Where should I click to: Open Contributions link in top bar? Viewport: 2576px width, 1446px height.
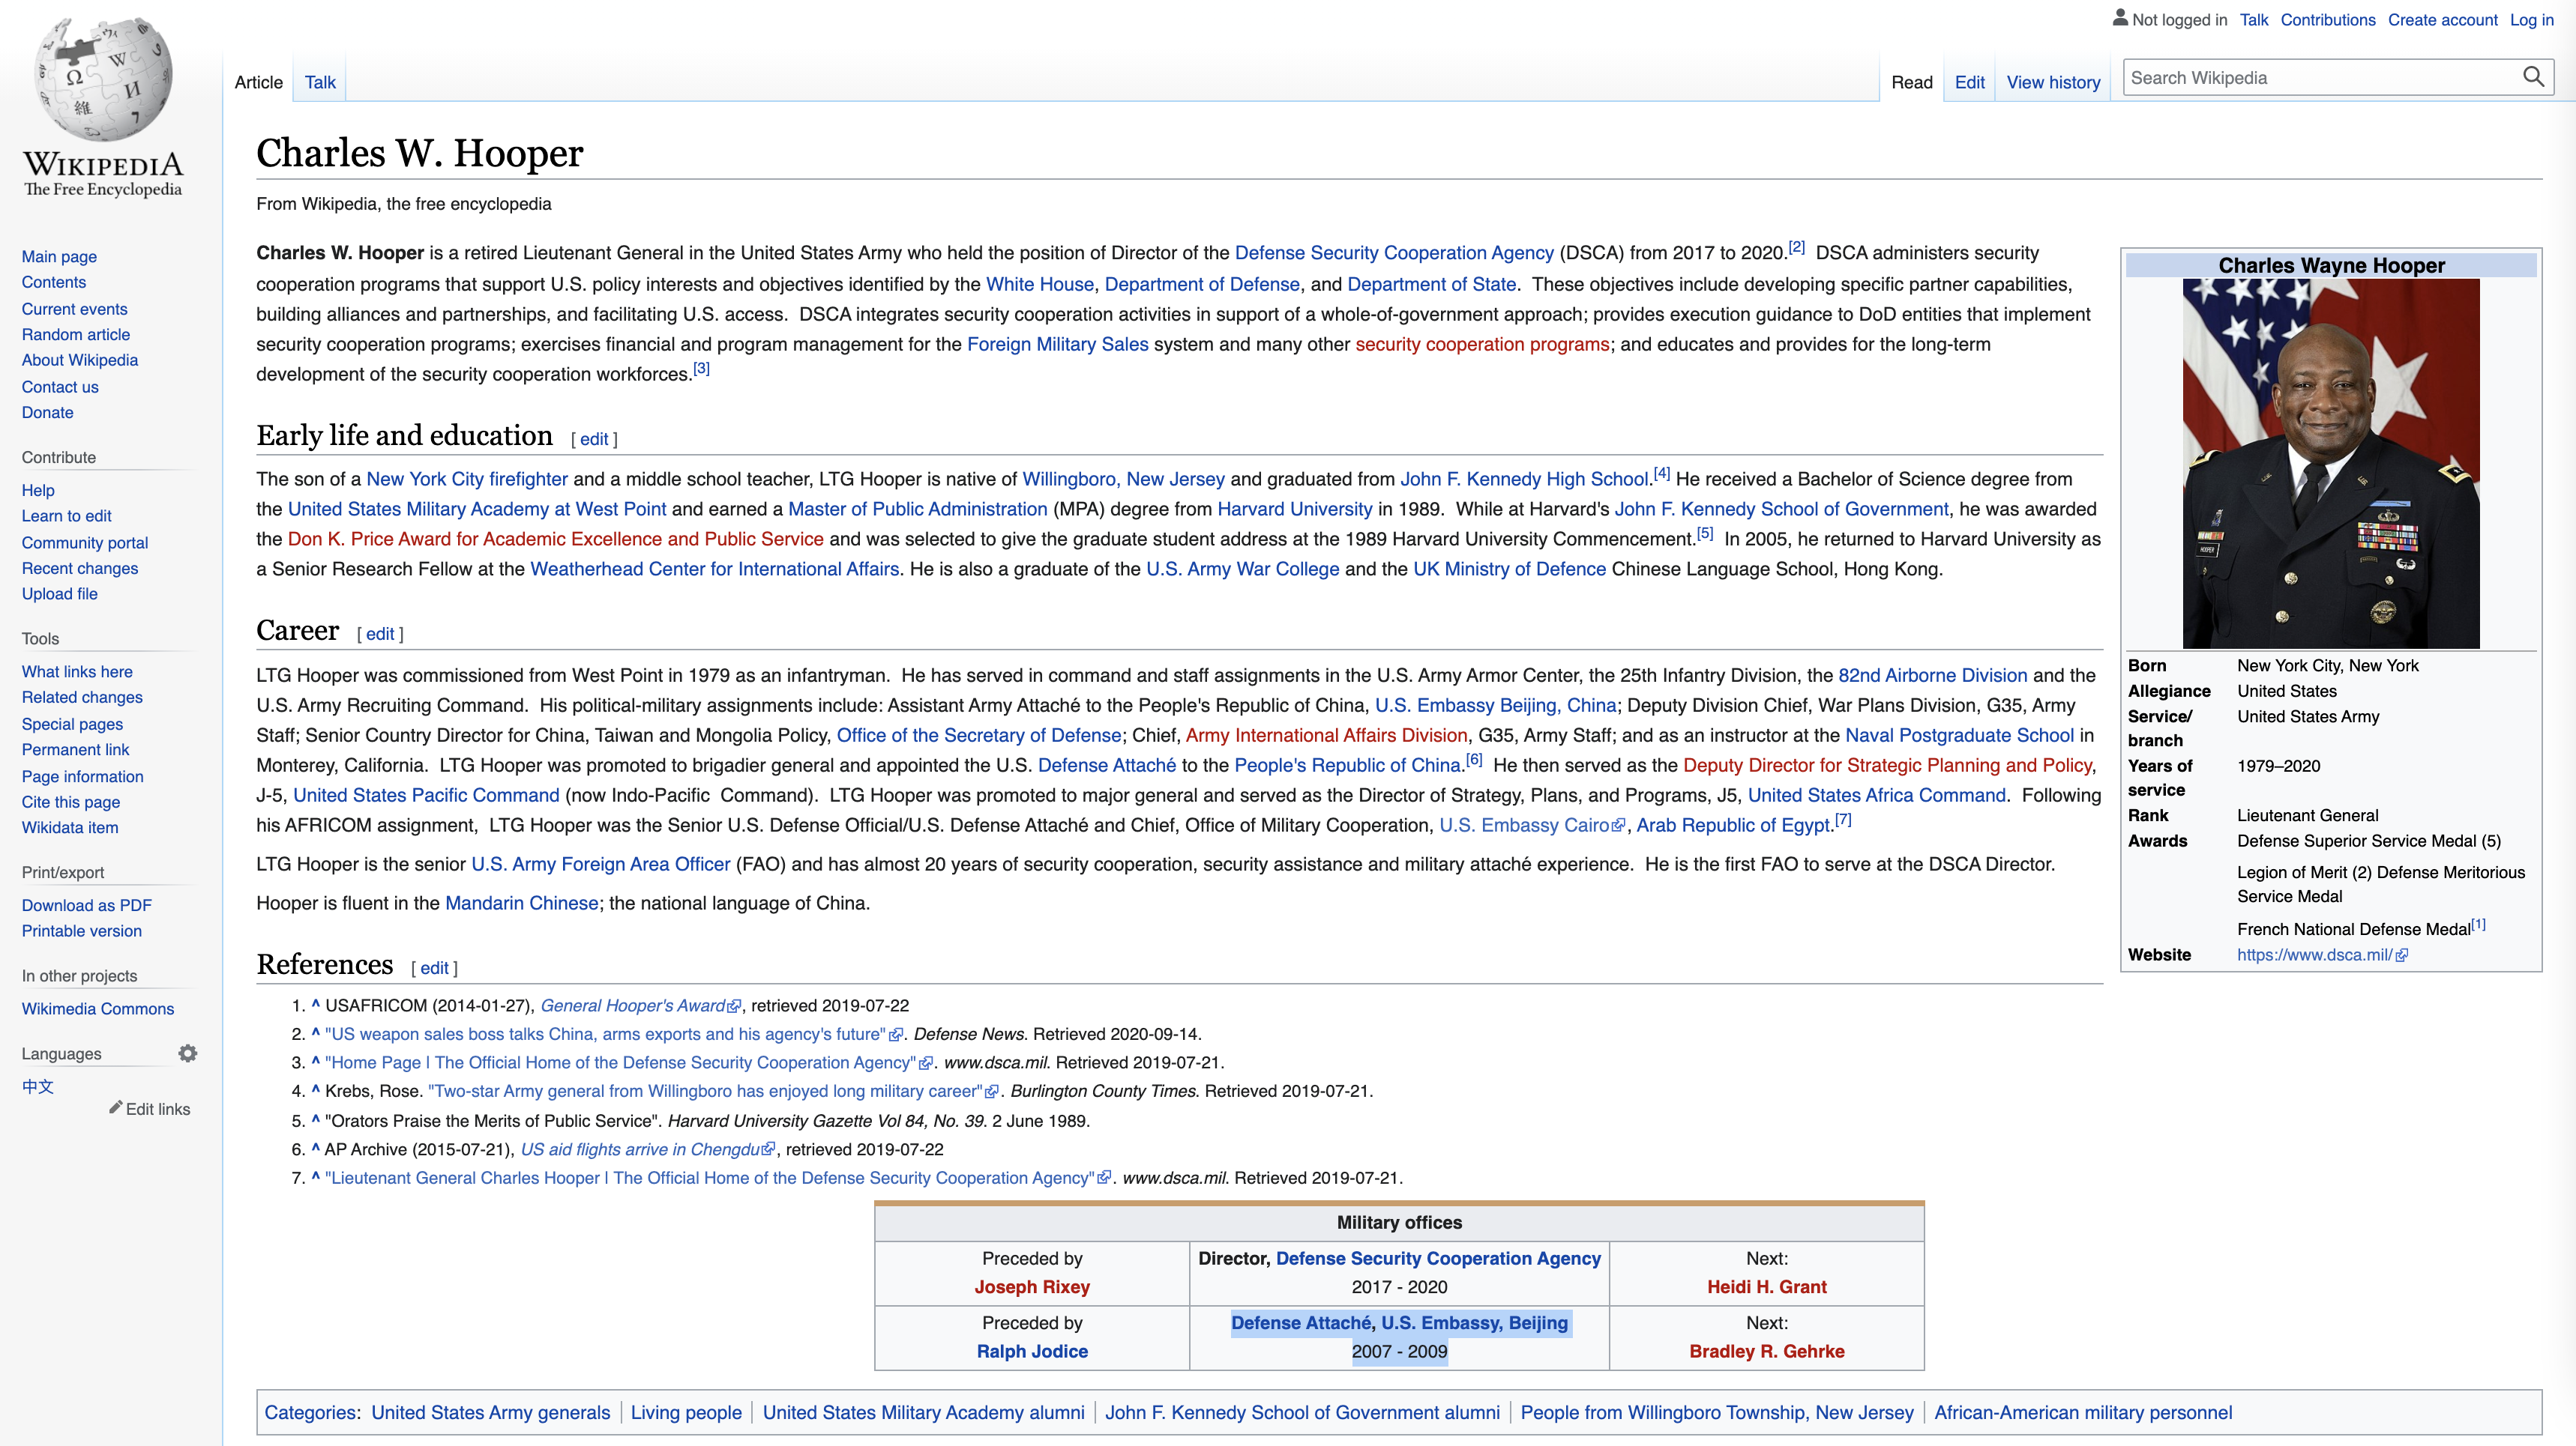click(2327, 19)
